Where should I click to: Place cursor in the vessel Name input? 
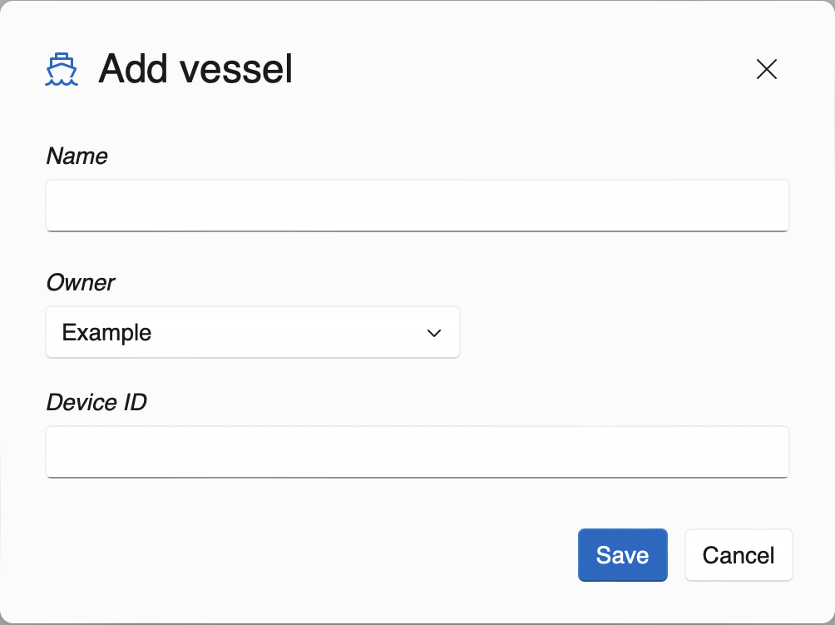click(417, 205)
